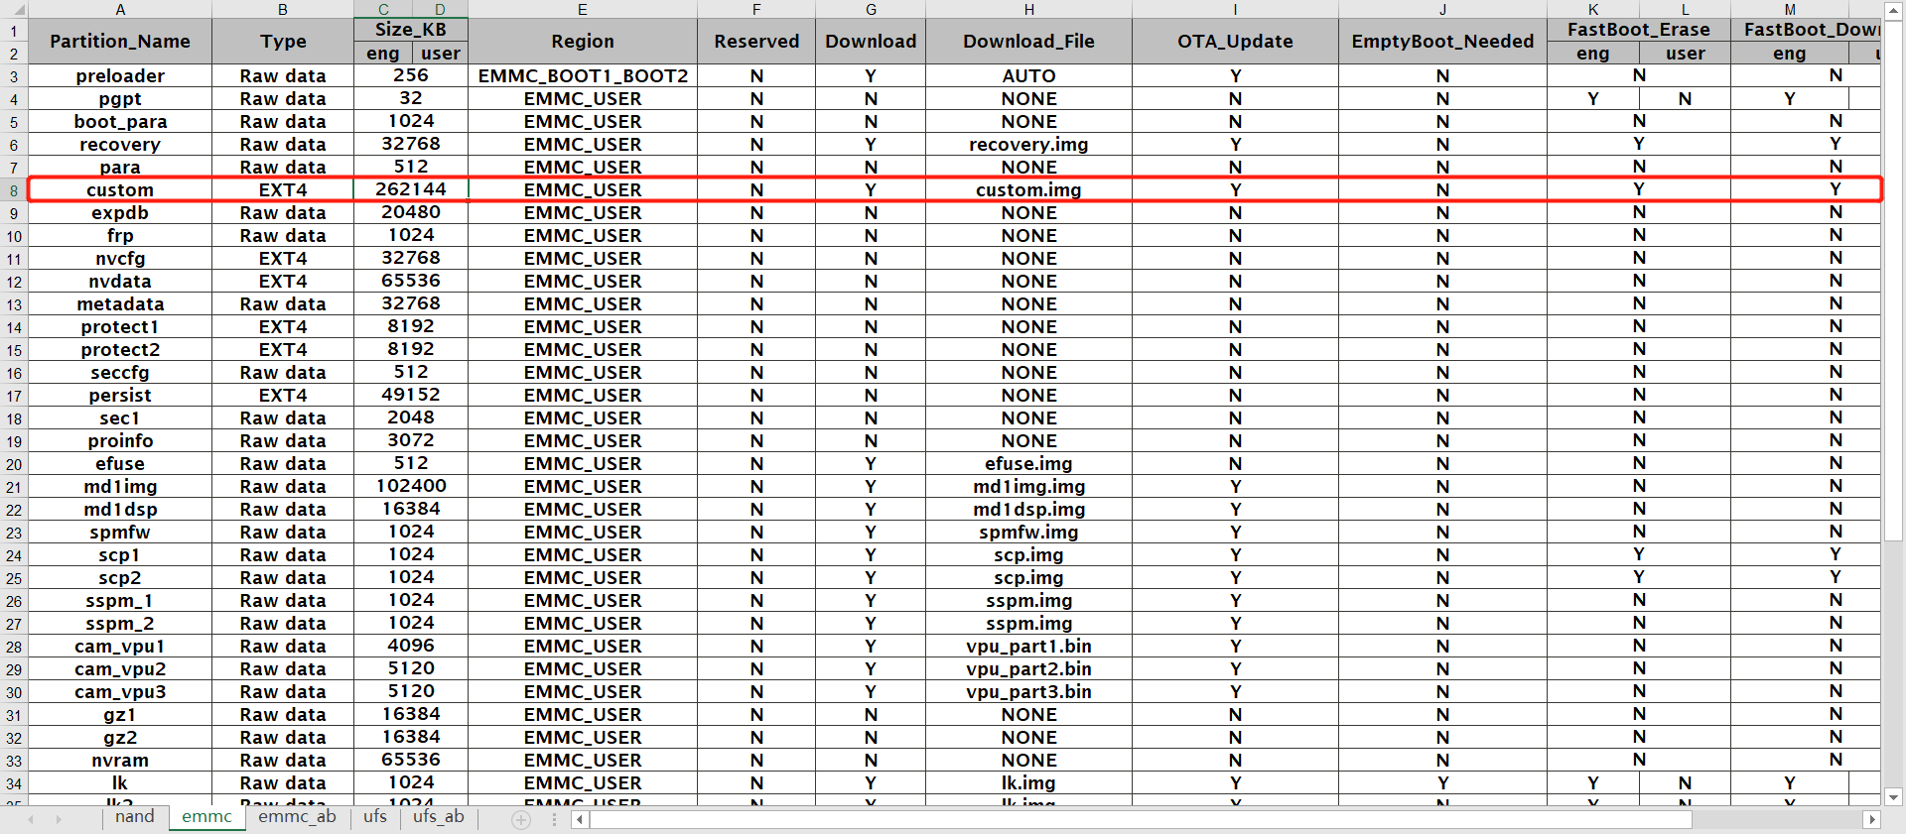Image resolution: width=1906 pixels, height=834 pixels.
Task: Select the scp2 partition cell
Action: 120,578
